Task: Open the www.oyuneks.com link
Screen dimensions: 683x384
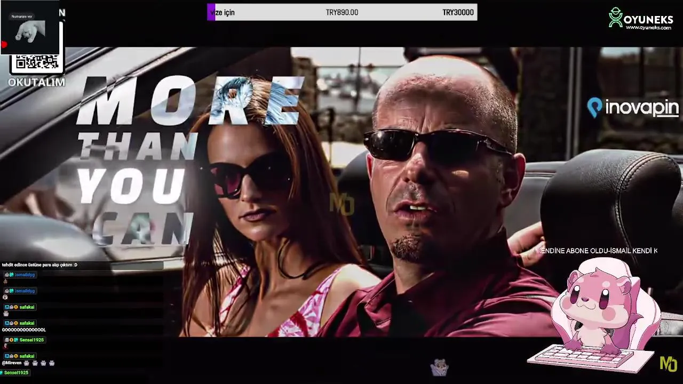Action: pyautogui.click(x=648, y=28)
